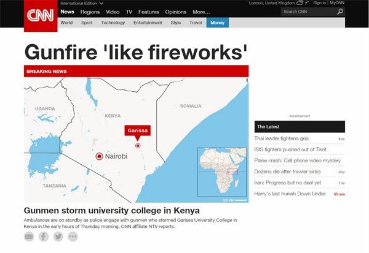Open the Technology section
Viewport: 369px width, 253px height.
[113, 23]
